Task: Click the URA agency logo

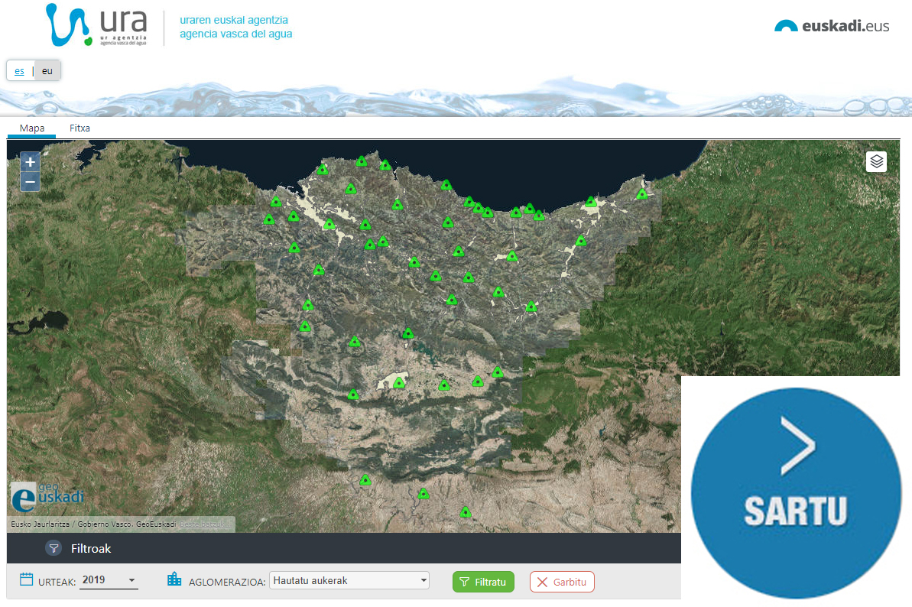Action: coord(96,25)
